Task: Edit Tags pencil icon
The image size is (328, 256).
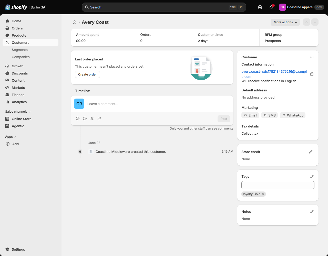Action: [312, 176]
